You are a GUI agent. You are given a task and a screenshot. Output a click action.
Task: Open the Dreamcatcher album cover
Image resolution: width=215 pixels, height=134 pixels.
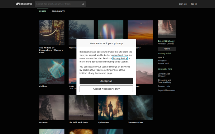point(140,108)
